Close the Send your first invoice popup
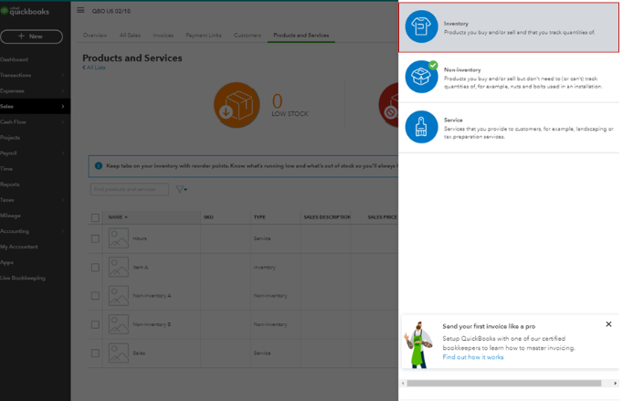Screen dimensions: 623x401 click(608, 324)
